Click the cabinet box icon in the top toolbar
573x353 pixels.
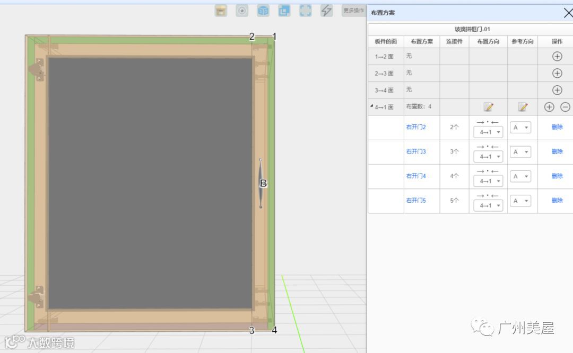221,11
